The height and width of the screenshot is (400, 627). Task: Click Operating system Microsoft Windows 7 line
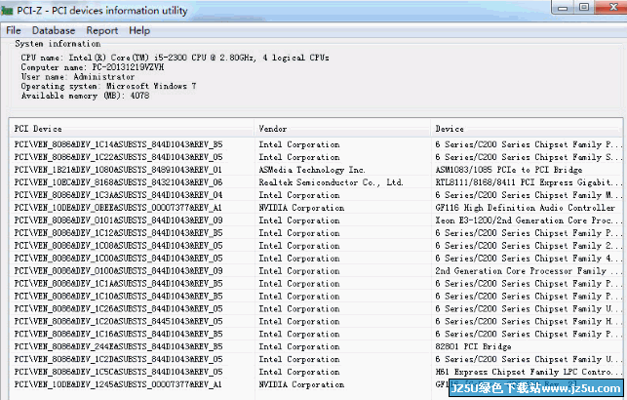click(108, 87)
